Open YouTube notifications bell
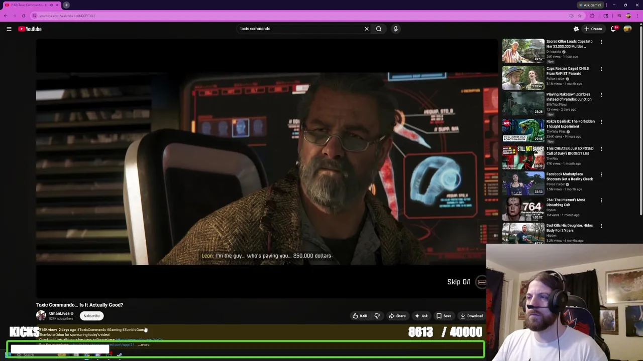The width and height of the screenshot is (643, 361). (x=613, y=29)
